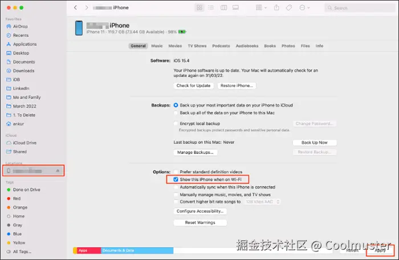The image size is (399, 260).
Task: Select the Red tag
Action: pyautogui.click(x=14, y=198)
